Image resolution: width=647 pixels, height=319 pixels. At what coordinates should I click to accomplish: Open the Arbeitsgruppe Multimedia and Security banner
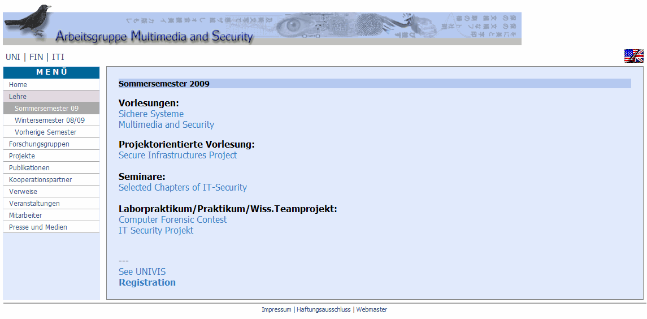coord(262,28)
